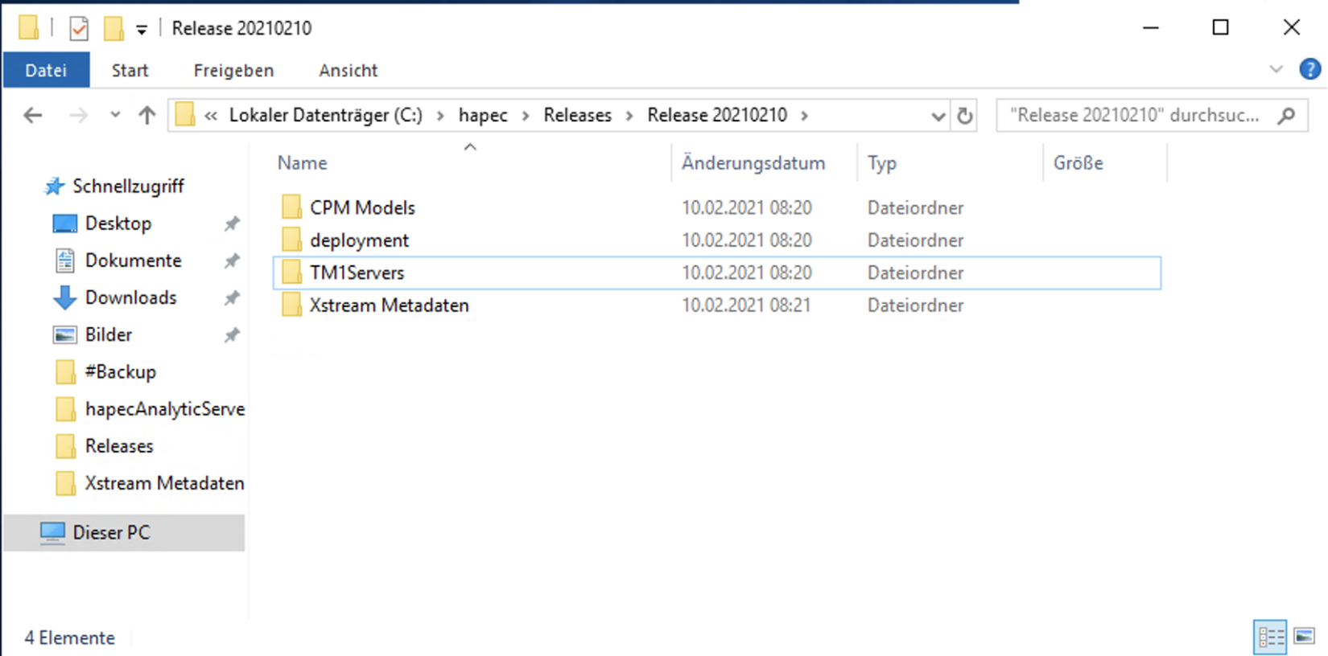
Task: Open the Help question mark icon
Action: (x=1309, y=70)
